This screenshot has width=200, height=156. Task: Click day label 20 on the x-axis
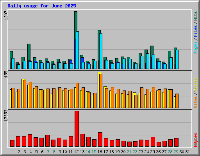click(x=123, y=152)
